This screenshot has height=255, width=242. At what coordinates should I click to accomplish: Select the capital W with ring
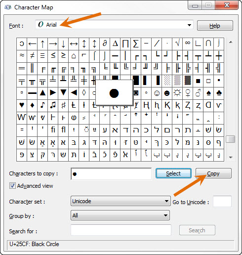(22, 118)
